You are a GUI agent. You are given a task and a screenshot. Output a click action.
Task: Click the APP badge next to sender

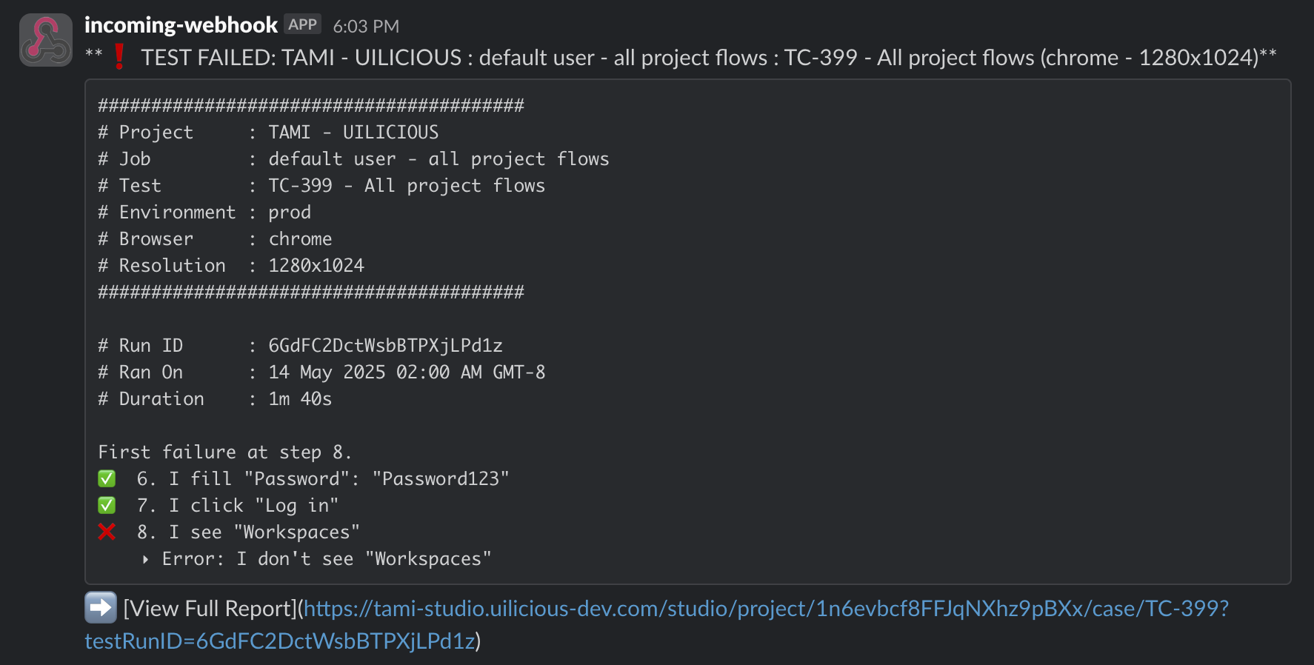[x=302, y=24]
